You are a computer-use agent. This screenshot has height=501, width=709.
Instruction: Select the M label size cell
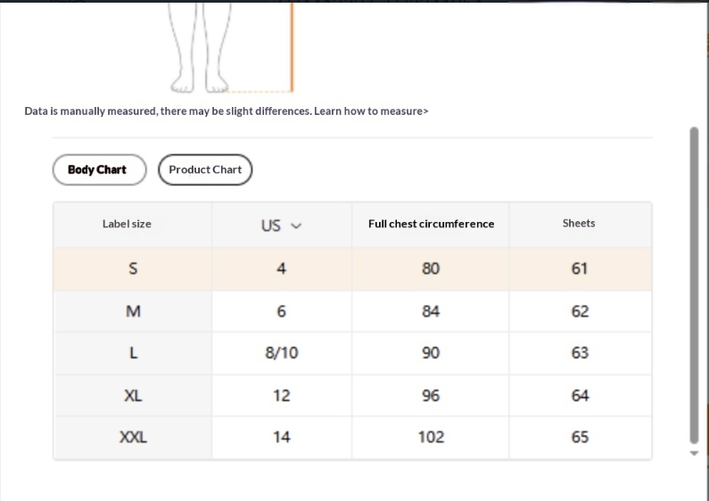tap(133, 311)
